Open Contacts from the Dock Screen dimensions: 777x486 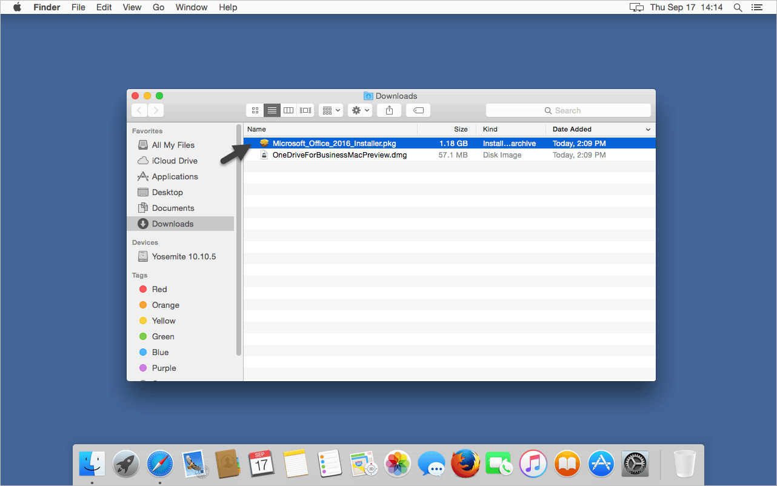228,465
